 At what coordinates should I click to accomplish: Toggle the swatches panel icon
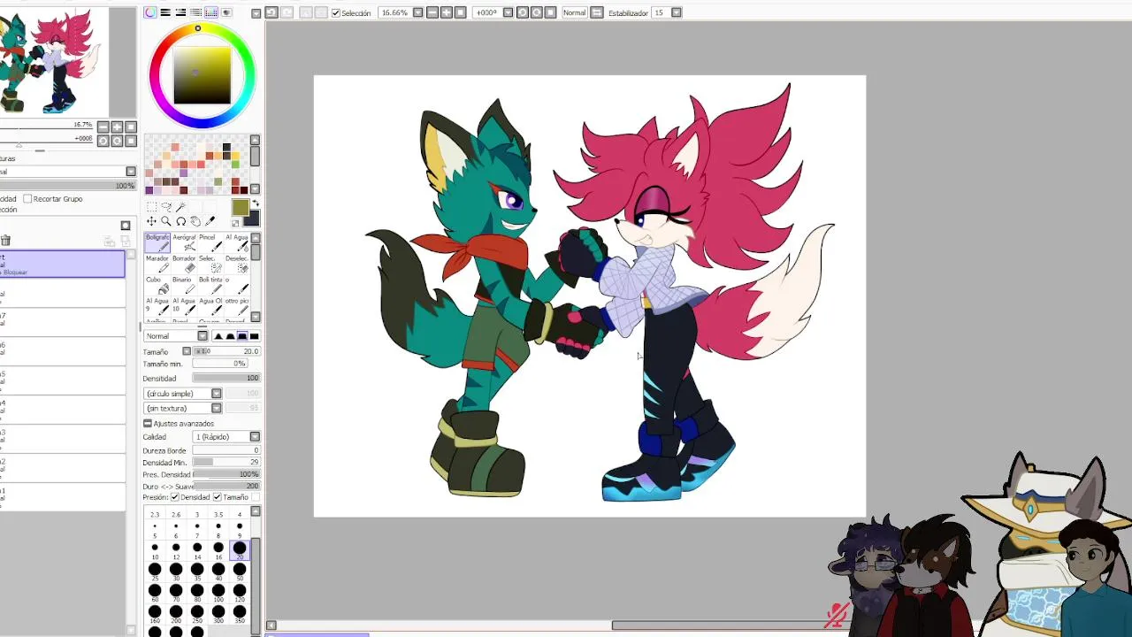[210, 12]
